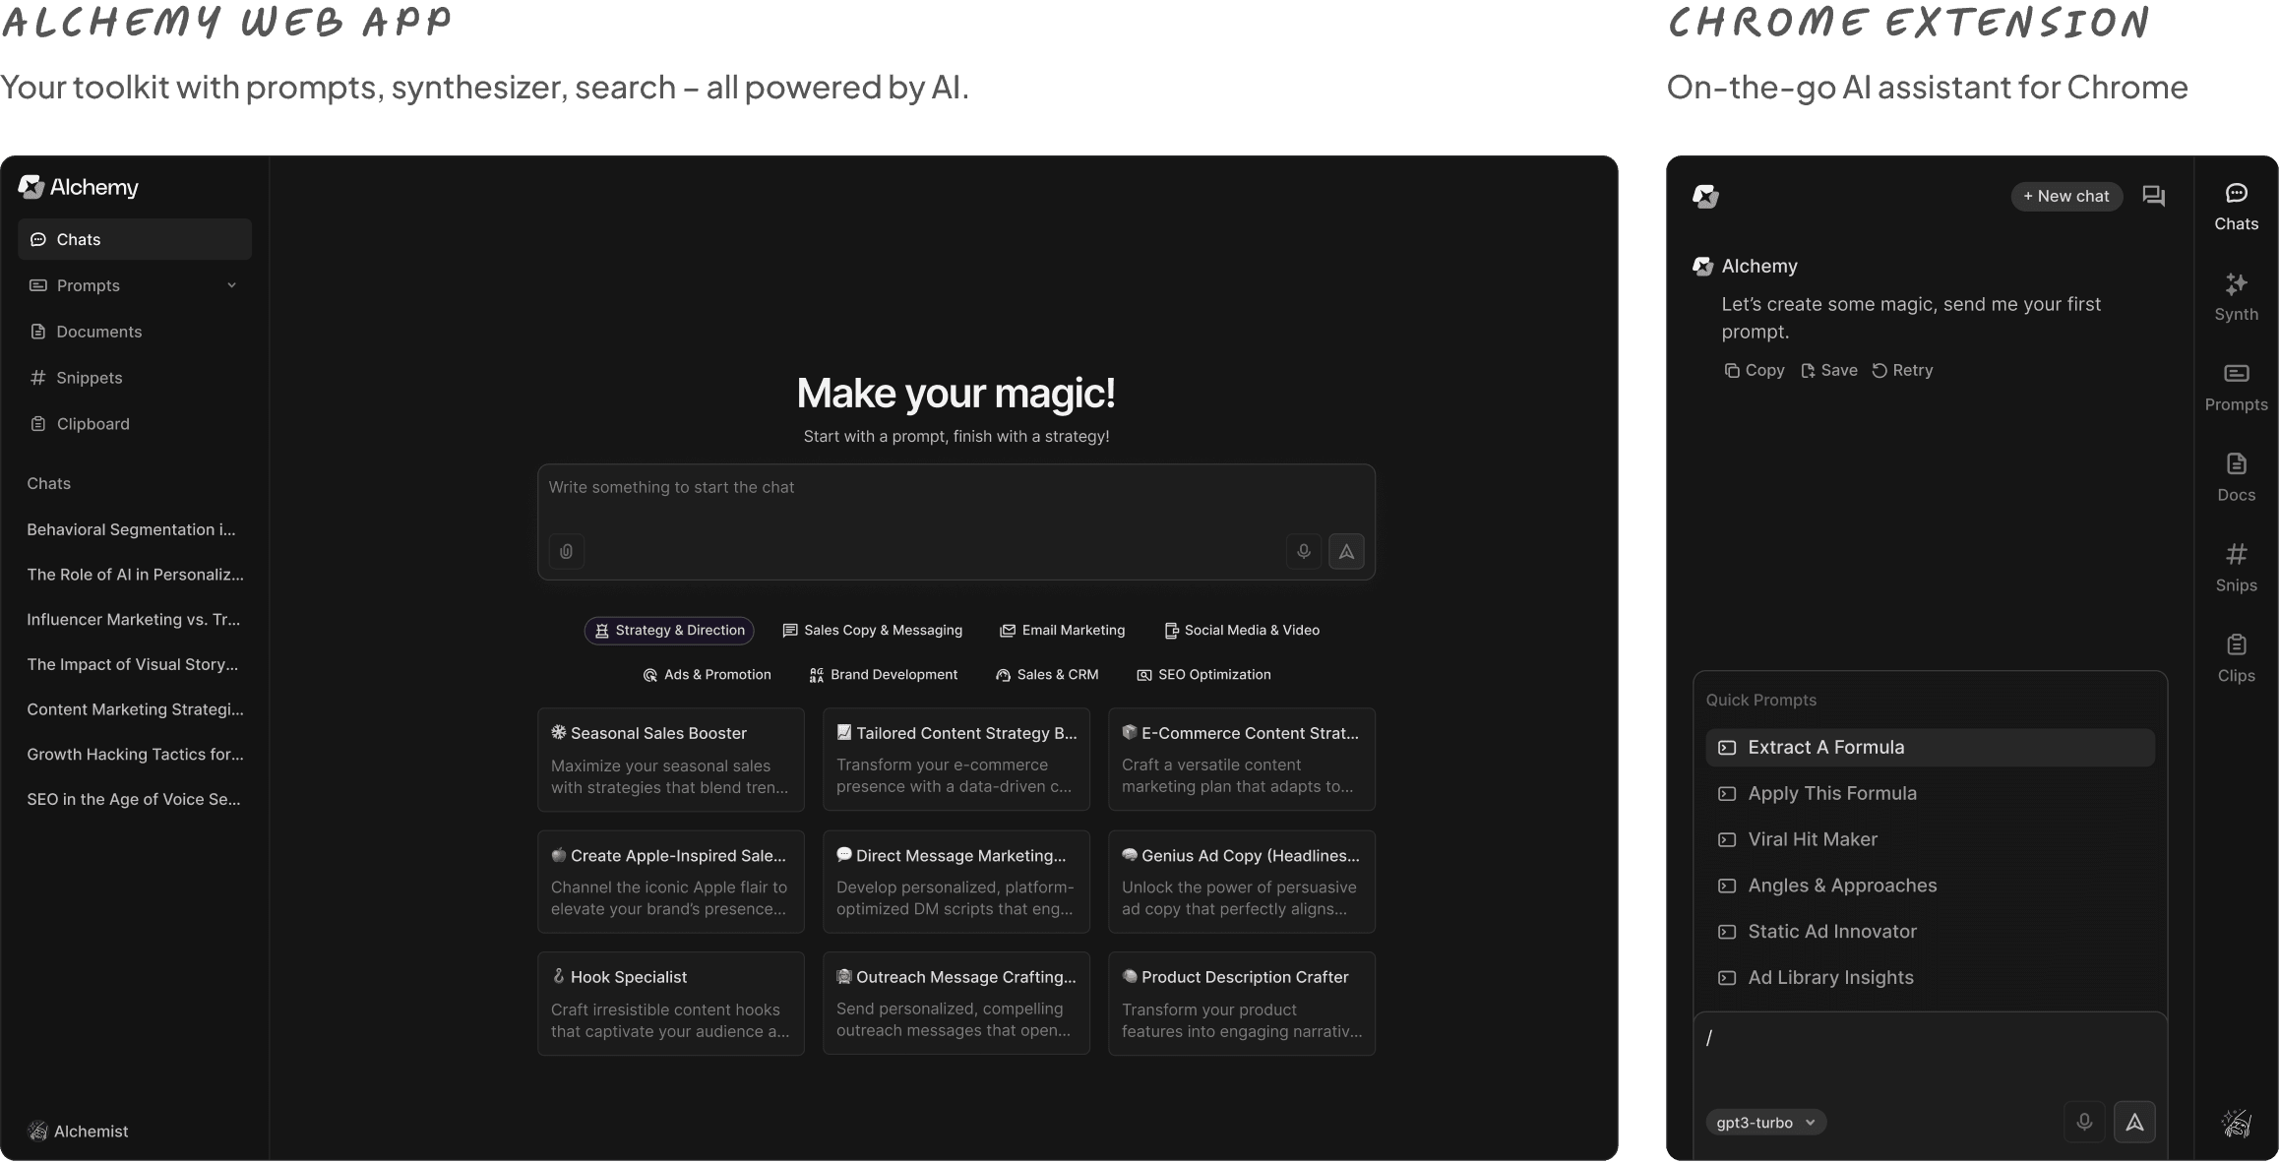
Task: Open the gpt3-turbo model dropdown
Action: [1765, 1123]
